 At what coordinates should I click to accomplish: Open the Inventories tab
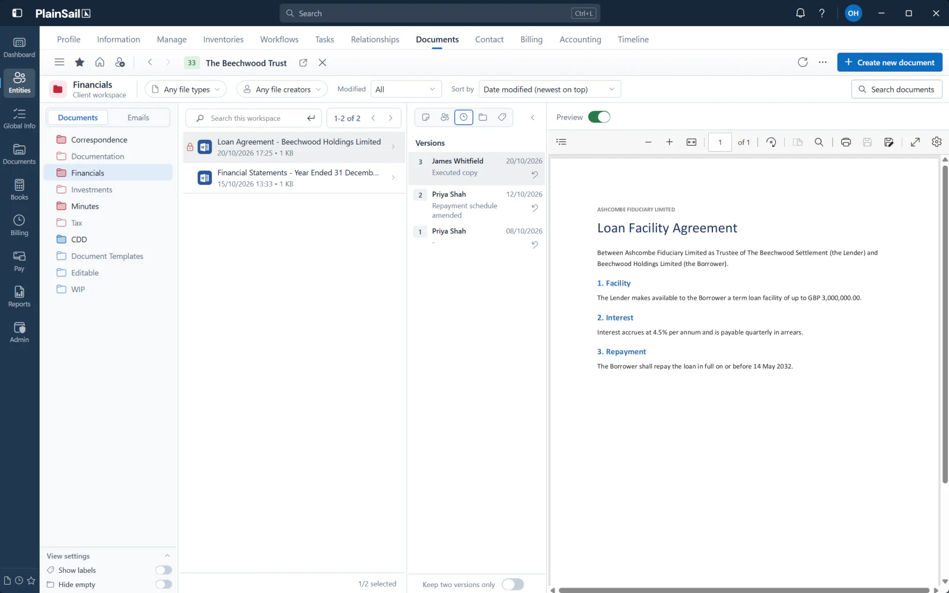(x=223, y=40)
